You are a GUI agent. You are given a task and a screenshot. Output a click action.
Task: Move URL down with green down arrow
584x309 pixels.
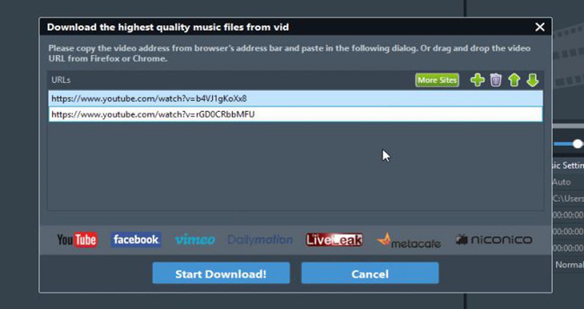point(533,80)
